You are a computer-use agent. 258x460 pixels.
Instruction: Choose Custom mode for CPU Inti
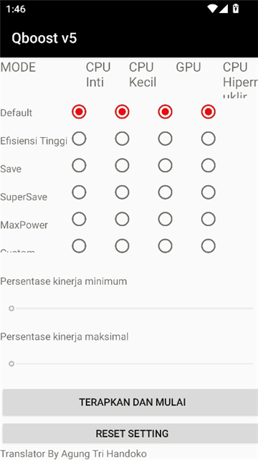(79, 246)
